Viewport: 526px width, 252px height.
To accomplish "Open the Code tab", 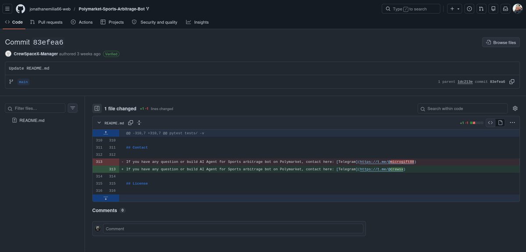I will [14, 22].
